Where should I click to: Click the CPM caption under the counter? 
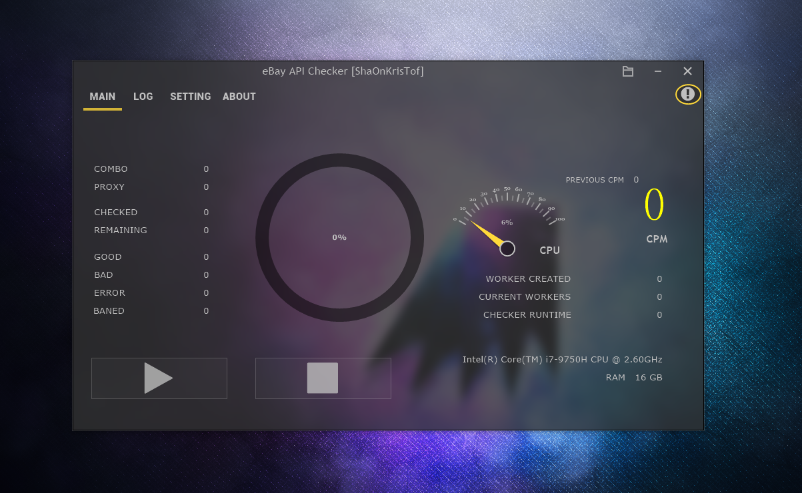657,239
